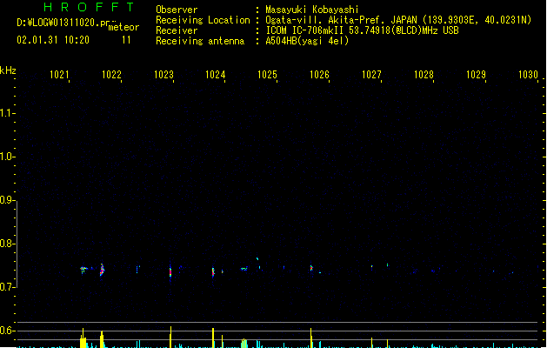Image resolution: width=547 pixels, height=348 pixels.
Task: Click frequency axis label 0.6
Action: point(7,331)
